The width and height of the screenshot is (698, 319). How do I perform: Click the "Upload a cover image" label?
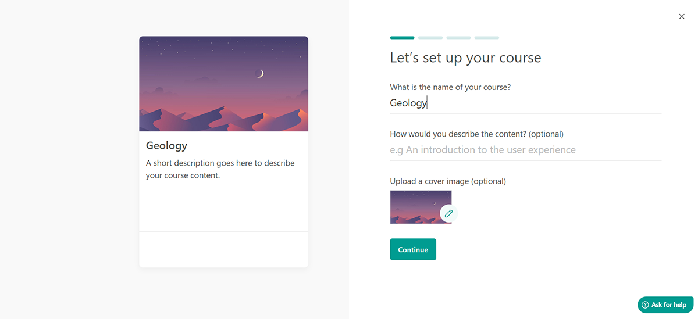pos(448,181)
